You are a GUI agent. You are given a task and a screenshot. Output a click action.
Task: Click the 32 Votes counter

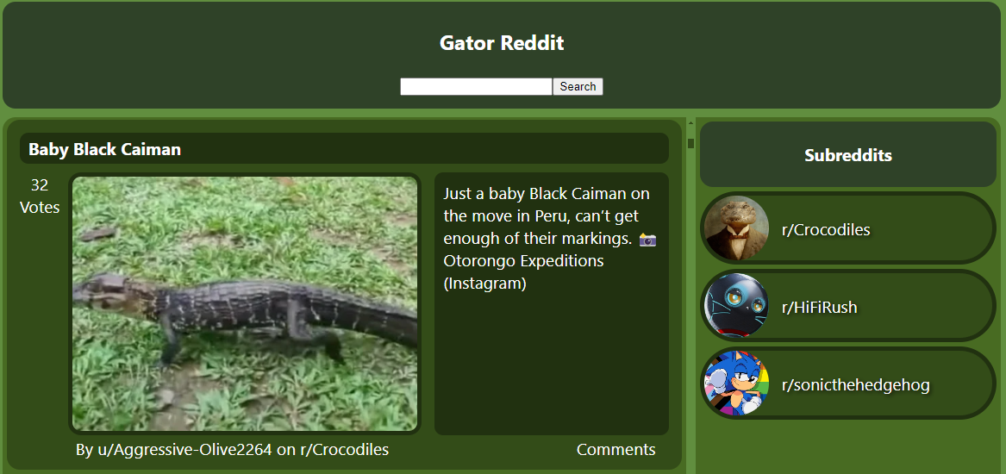pyautogui.click(x=40, y=196)
